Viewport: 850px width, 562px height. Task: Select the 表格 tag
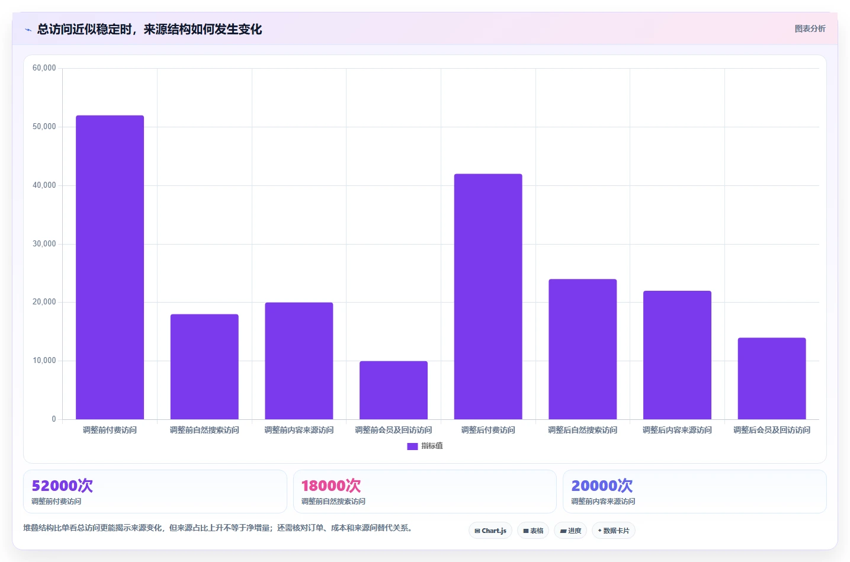533,531
